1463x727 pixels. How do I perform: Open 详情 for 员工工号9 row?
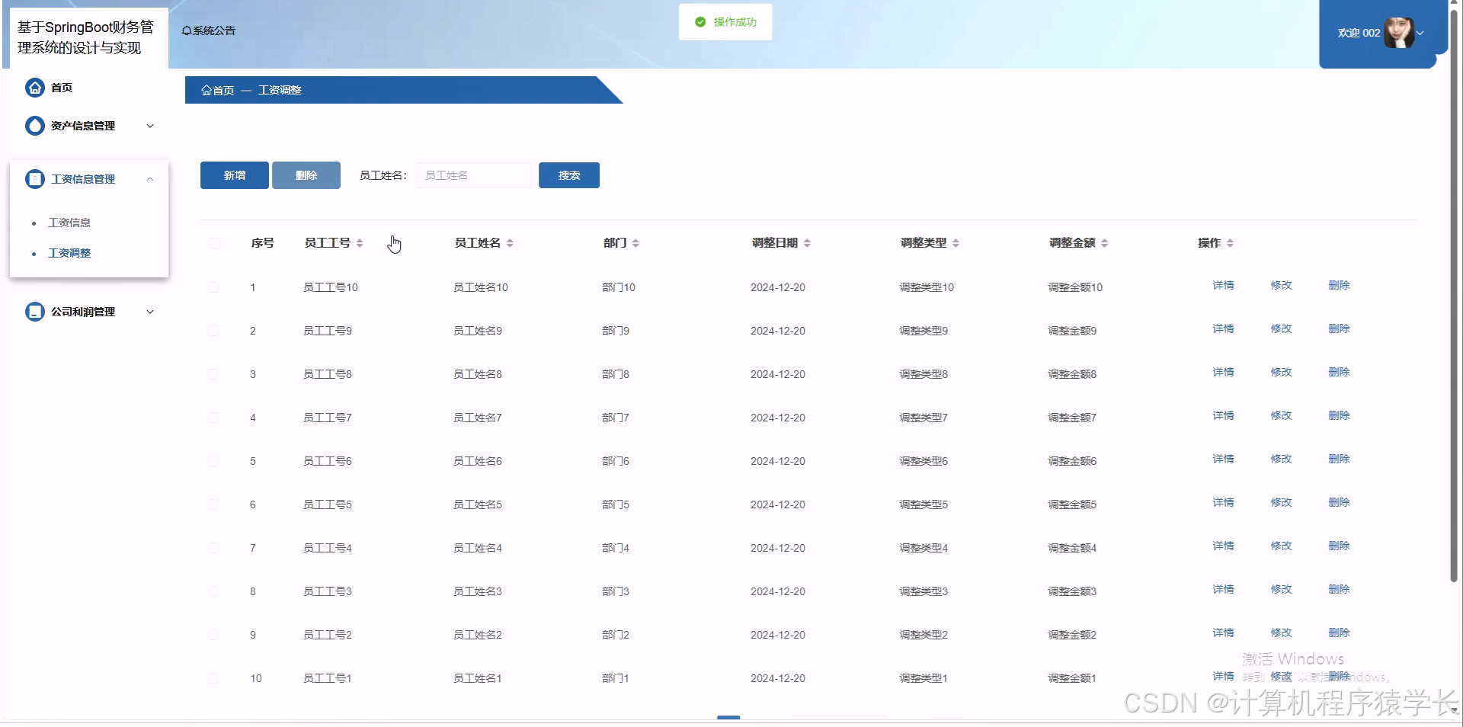[x=1223, y=328]
